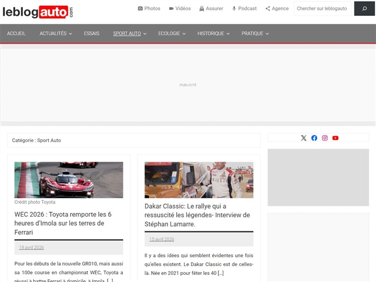Click the 'Crédit photo Toyota' caption

coord(35,202)
